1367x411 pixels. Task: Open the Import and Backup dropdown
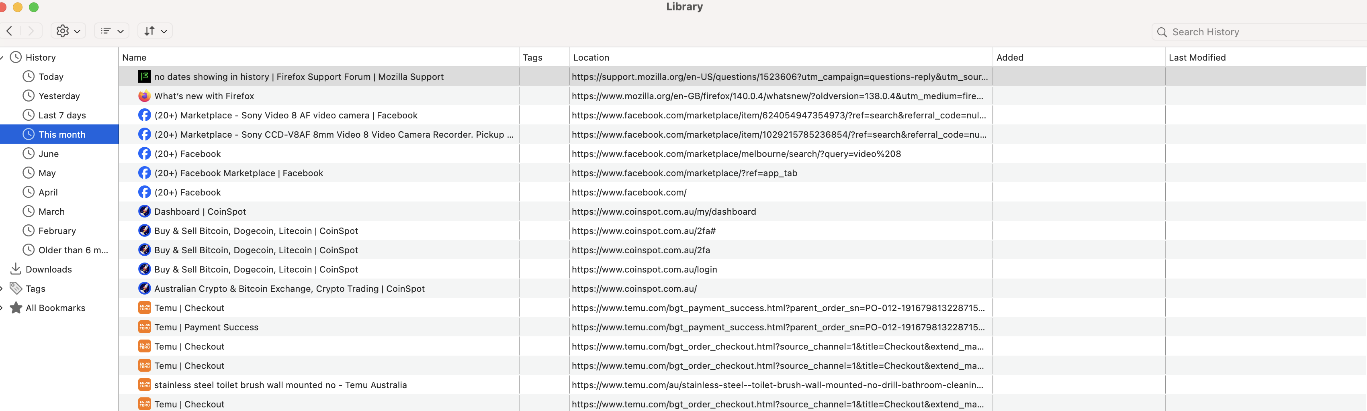(x=155, y=31)
